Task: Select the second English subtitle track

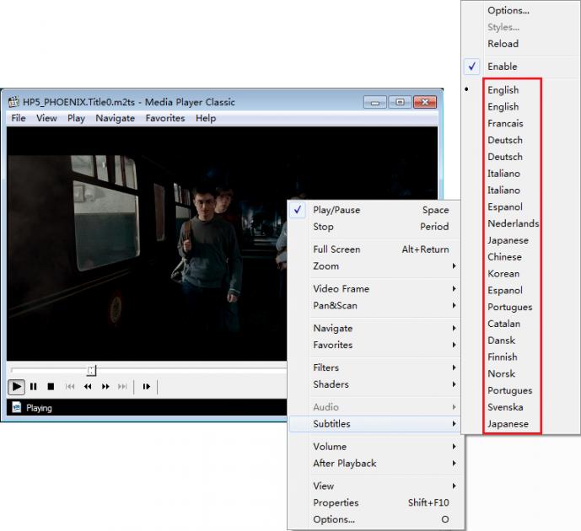Action: [521, 107]
